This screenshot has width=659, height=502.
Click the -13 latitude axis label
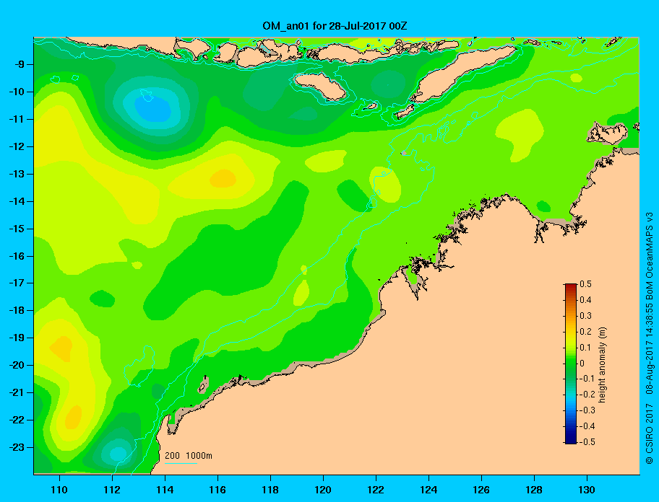17,174
